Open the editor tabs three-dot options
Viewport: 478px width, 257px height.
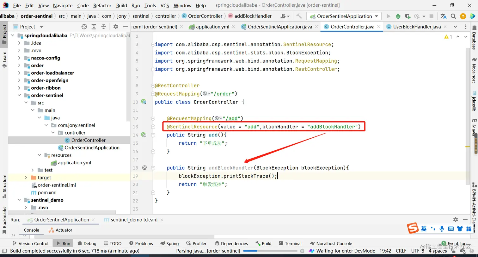click(465, 27)
